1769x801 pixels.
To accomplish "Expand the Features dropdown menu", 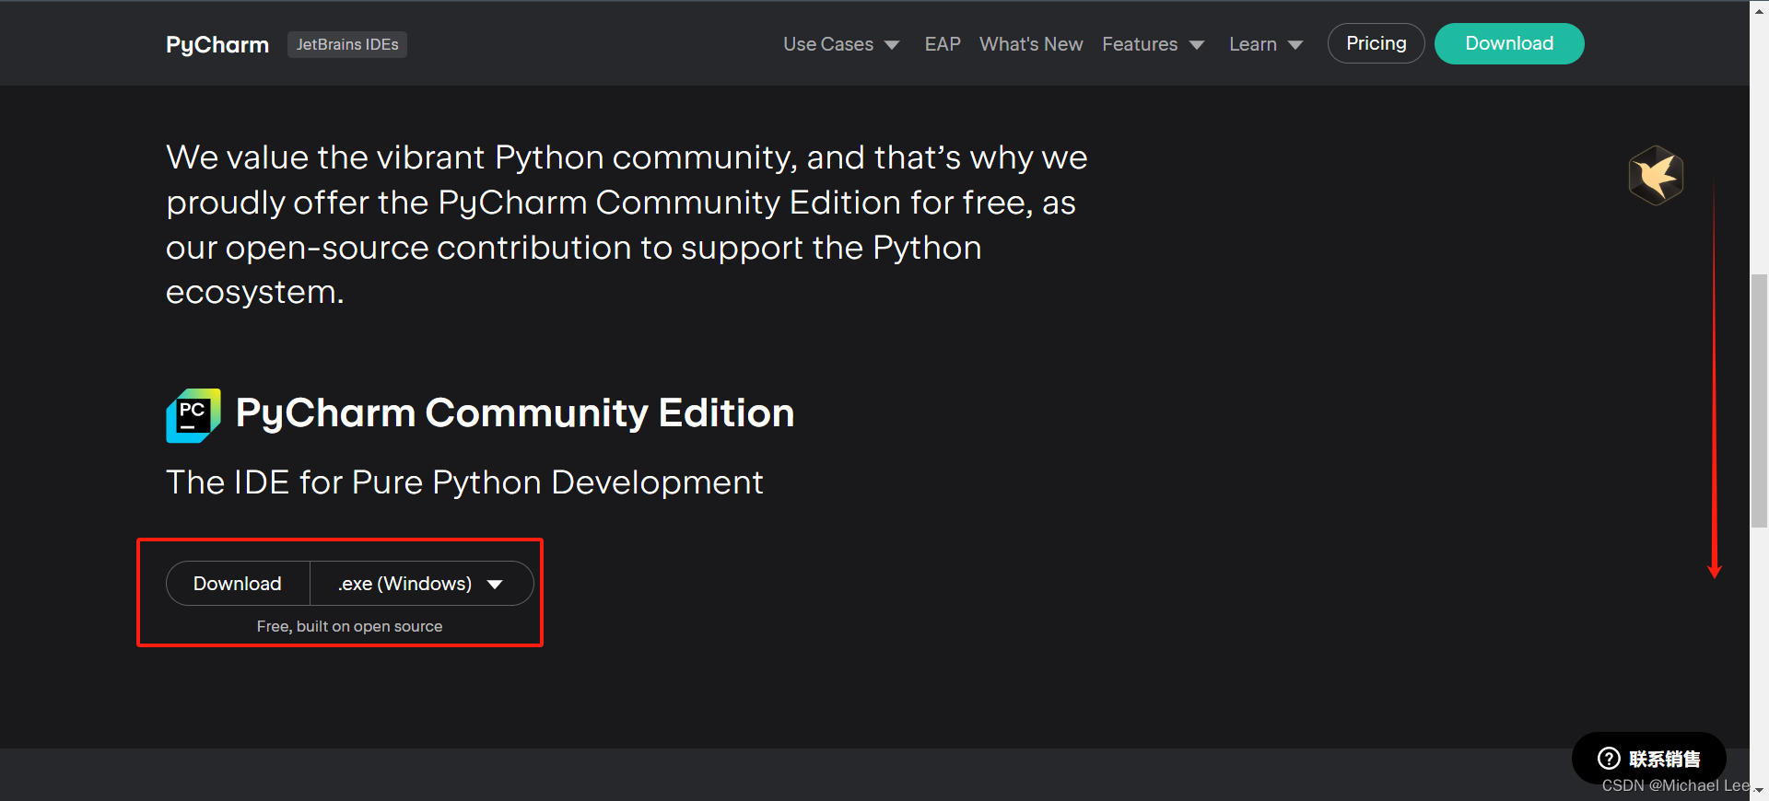I will tap(1152, 44).
